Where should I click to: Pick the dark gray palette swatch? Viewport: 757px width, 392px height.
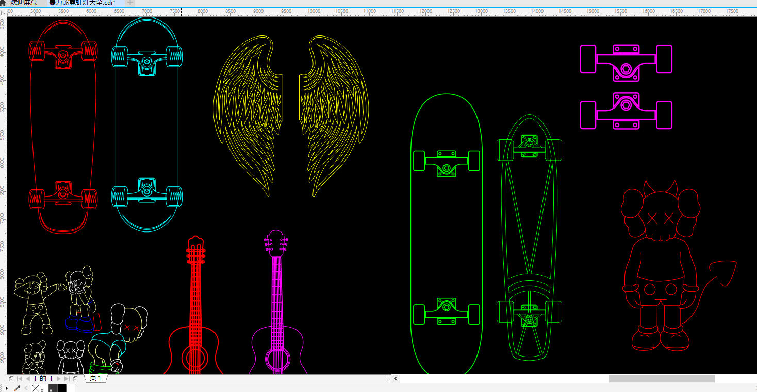[x=53, y=388]
